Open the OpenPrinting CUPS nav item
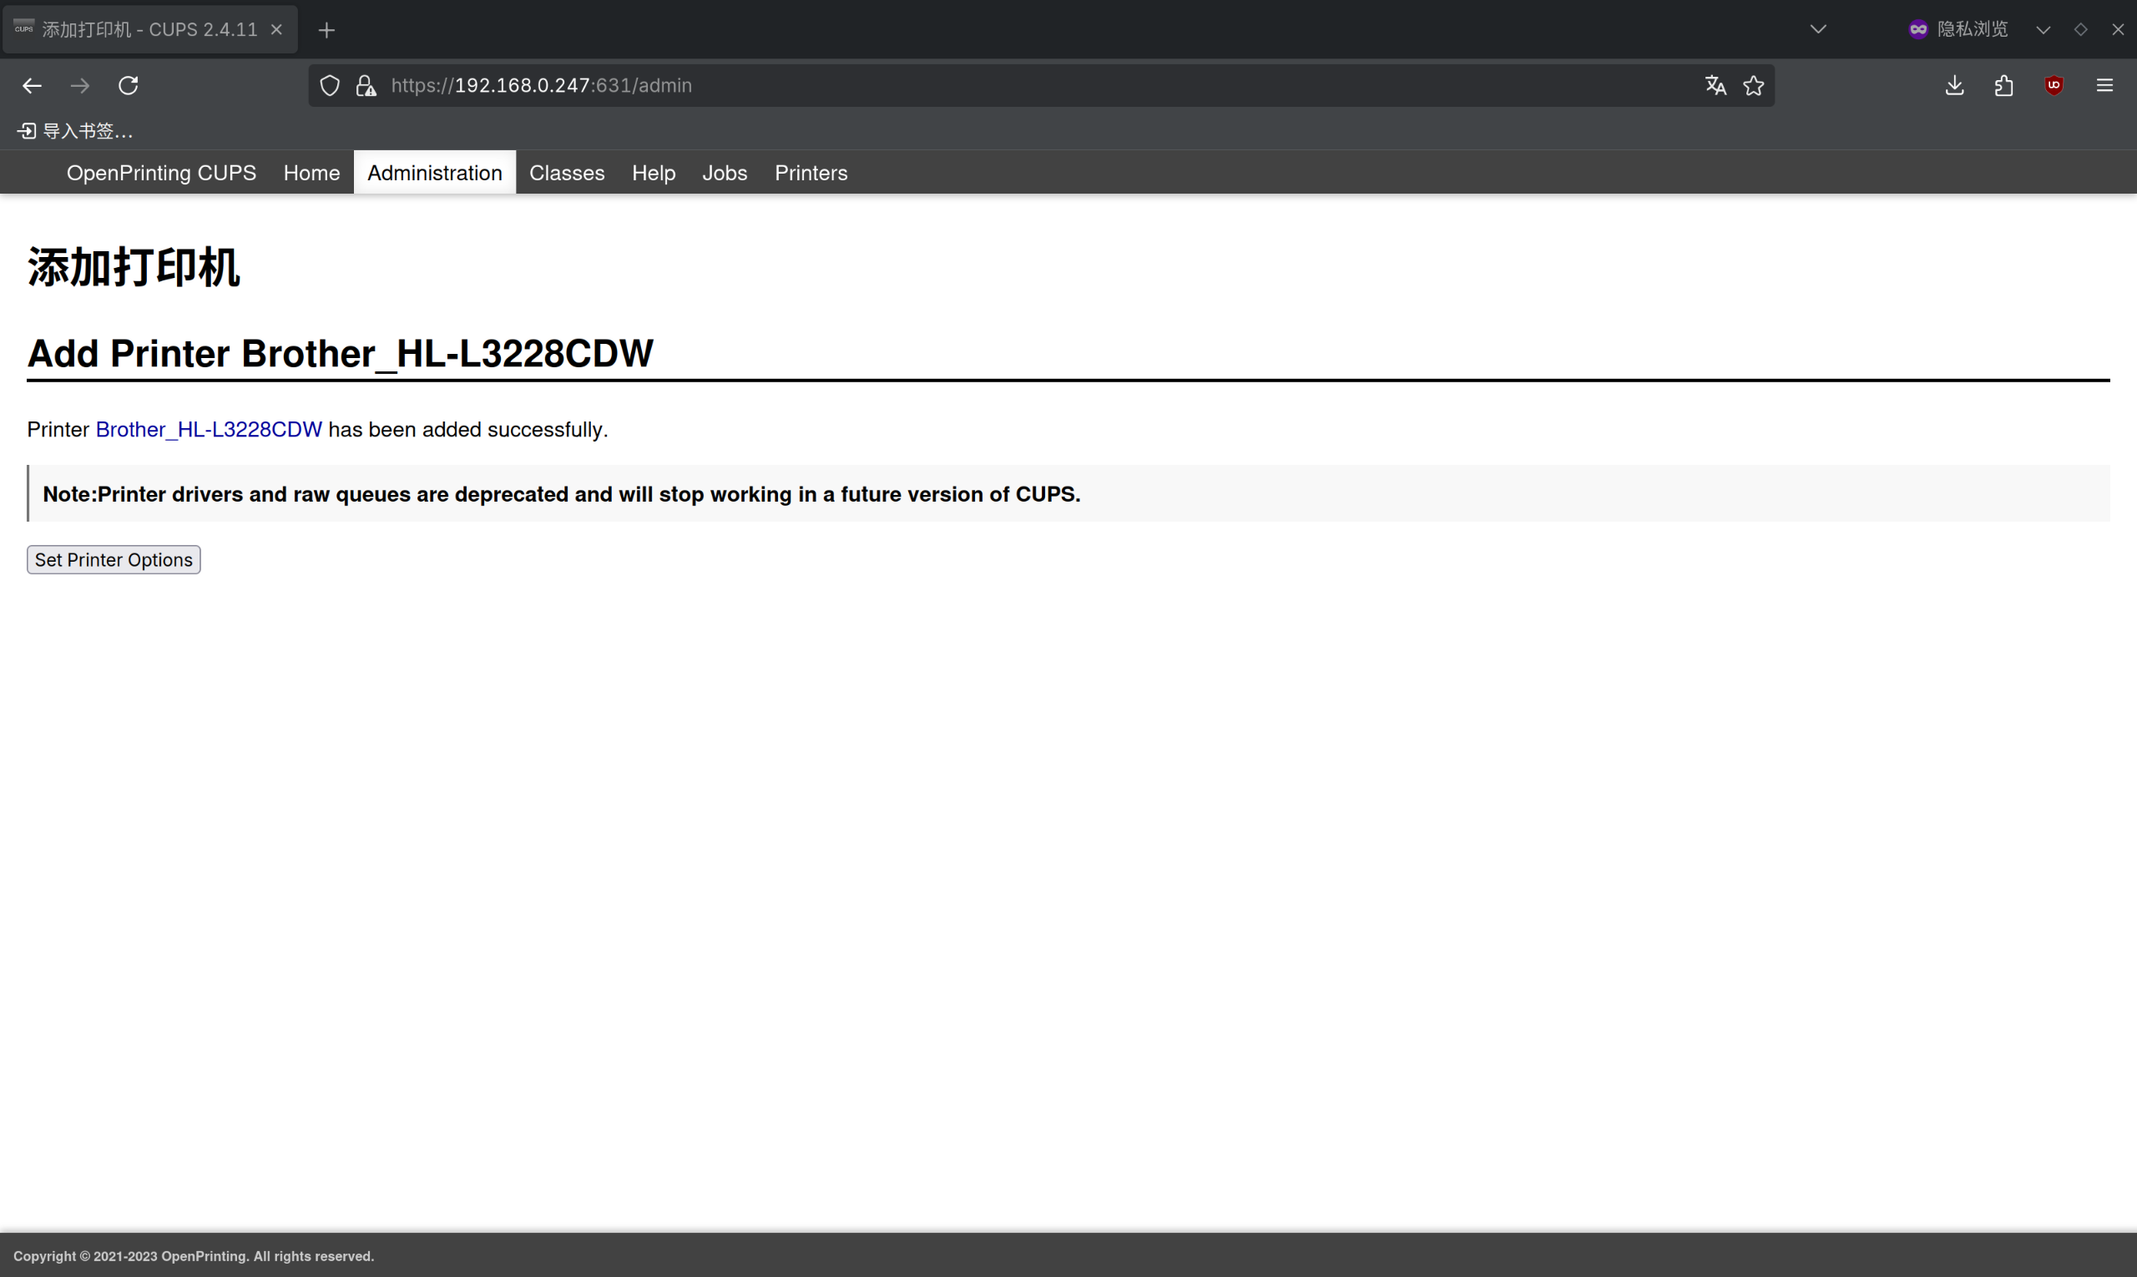 click(161, 173)
